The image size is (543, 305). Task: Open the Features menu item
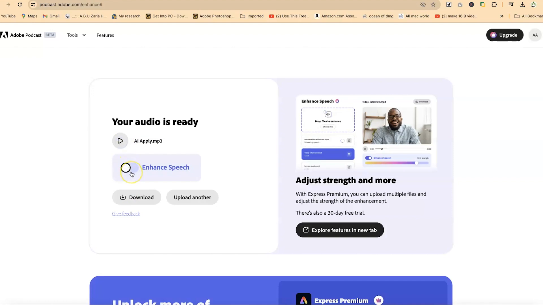[105, 35]
